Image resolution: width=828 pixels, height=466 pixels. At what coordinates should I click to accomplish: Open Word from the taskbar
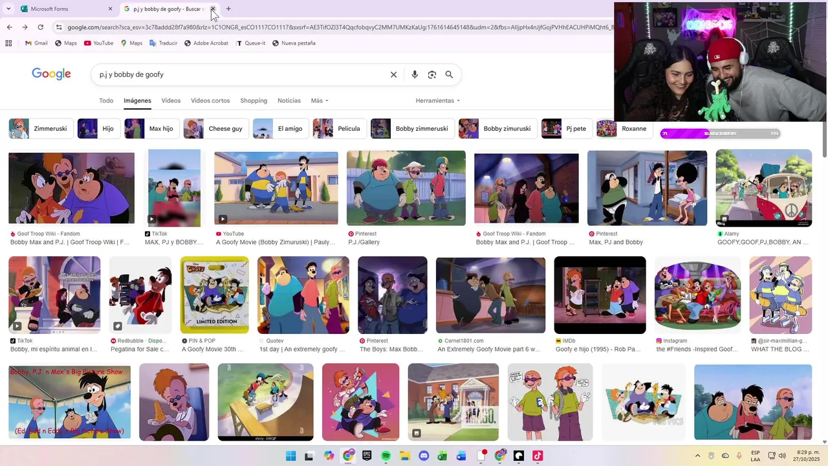click(x=461, y=456)
